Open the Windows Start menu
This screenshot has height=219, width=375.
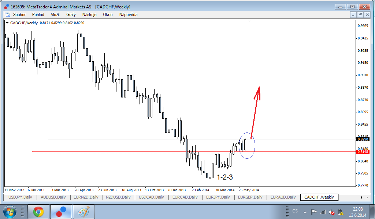pos(10,212)
